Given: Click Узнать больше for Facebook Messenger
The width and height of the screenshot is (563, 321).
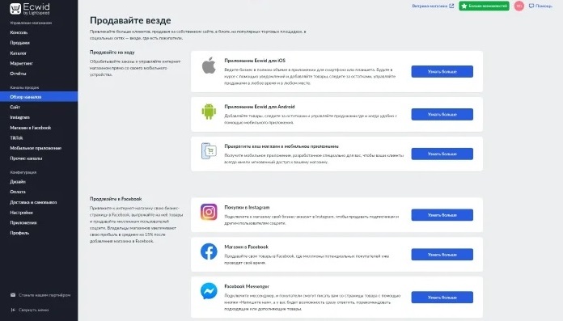Looking at the screenshot, I should click(442, 298).
